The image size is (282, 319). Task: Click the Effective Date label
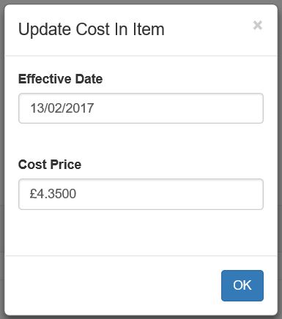point(60,79)
